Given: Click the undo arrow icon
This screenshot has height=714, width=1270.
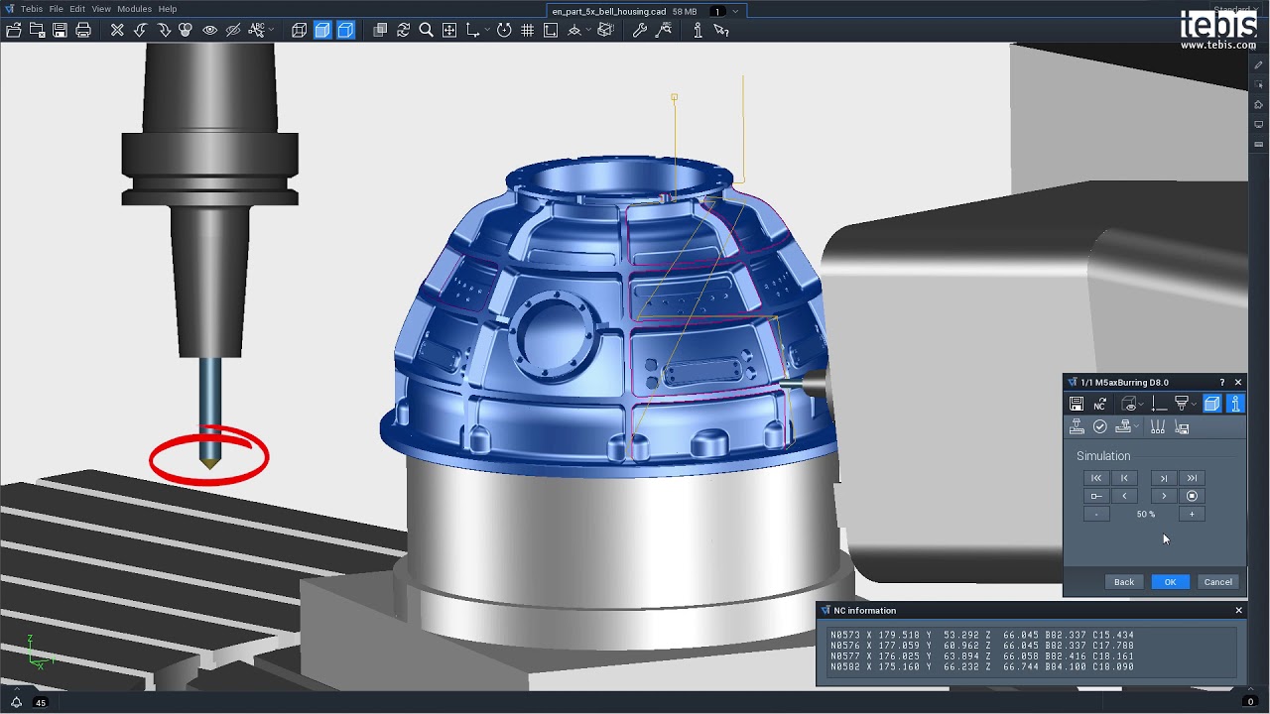Looking at the screenshot, I should coord(140,30).
